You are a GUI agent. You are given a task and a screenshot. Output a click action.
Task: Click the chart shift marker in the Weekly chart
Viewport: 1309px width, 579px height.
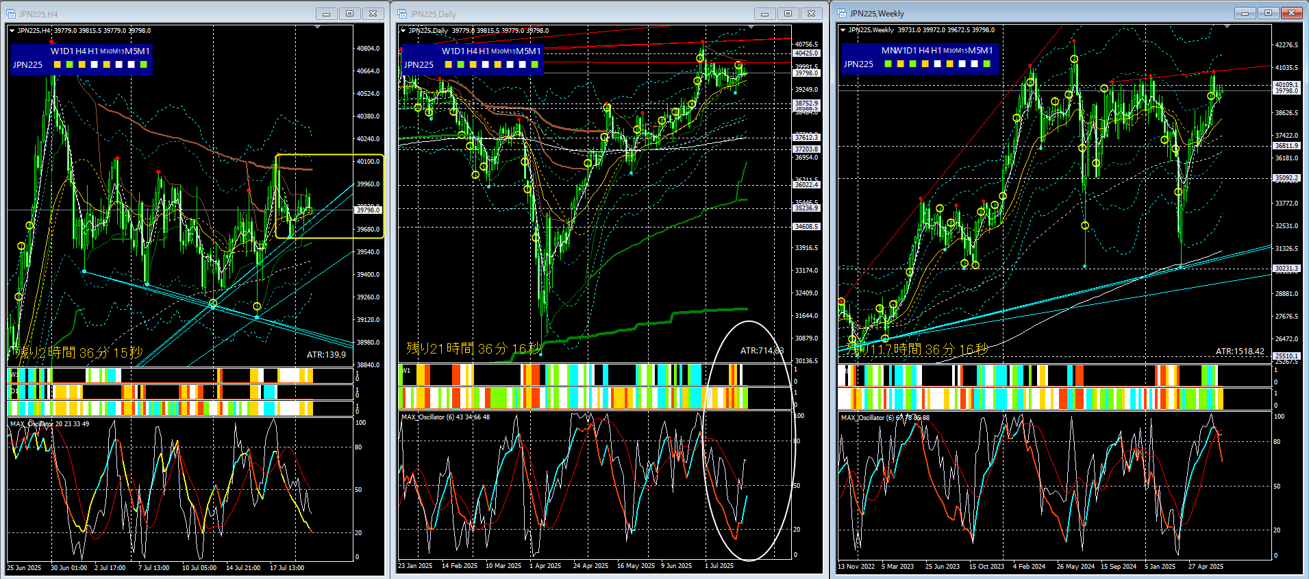coord(1227,27)
